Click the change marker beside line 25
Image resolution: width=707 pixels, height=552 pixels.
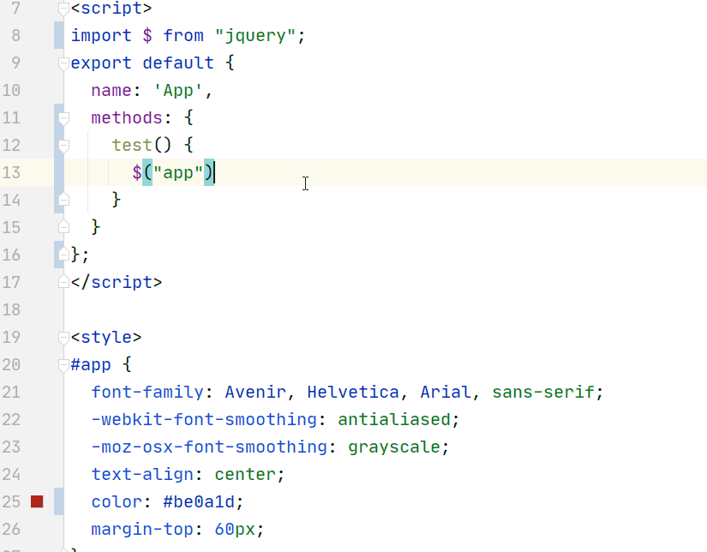point(57,501)
